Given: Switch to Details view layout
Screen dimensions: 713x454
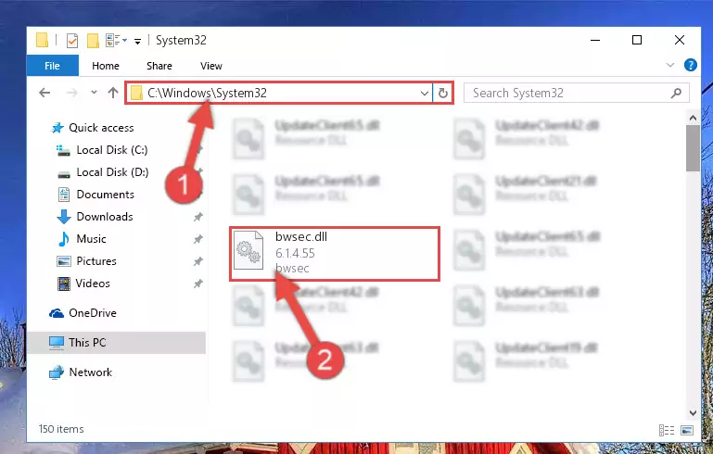Looking at the screenshot, I should pyautogui.click(x=667, y=430).
